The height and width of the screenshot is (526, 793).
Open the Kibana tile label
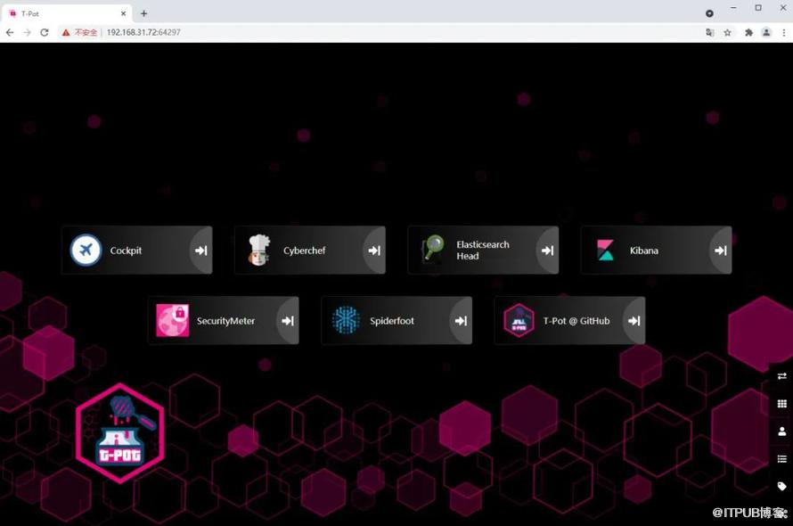point(644,251)
